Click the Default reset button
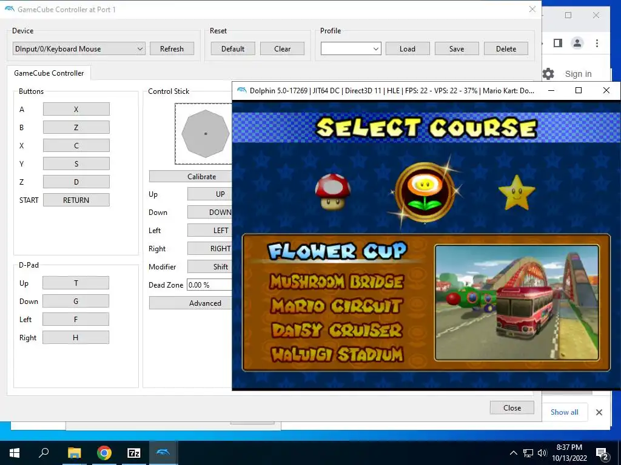The height and width of the screenshot is (465, 621). [233, 48]
